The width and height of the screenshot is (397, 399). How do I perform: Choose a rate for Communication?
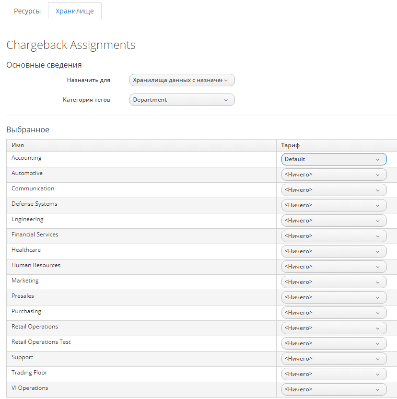pyautogui.click(x=334, y=190)
